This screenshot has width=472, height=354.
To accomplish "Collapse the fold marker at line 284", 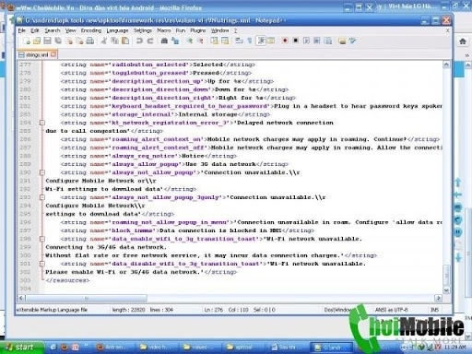I will (42, 123).
